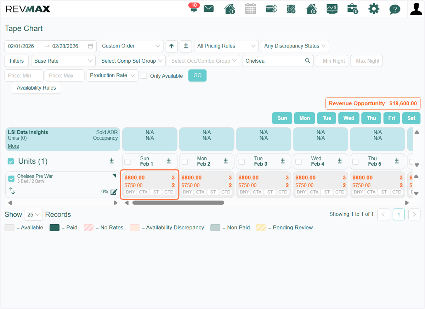Viewport: 425px width, 309px height.
Task: Open the Any Discrepancy Status dropdown
Action: click(295, 46)
